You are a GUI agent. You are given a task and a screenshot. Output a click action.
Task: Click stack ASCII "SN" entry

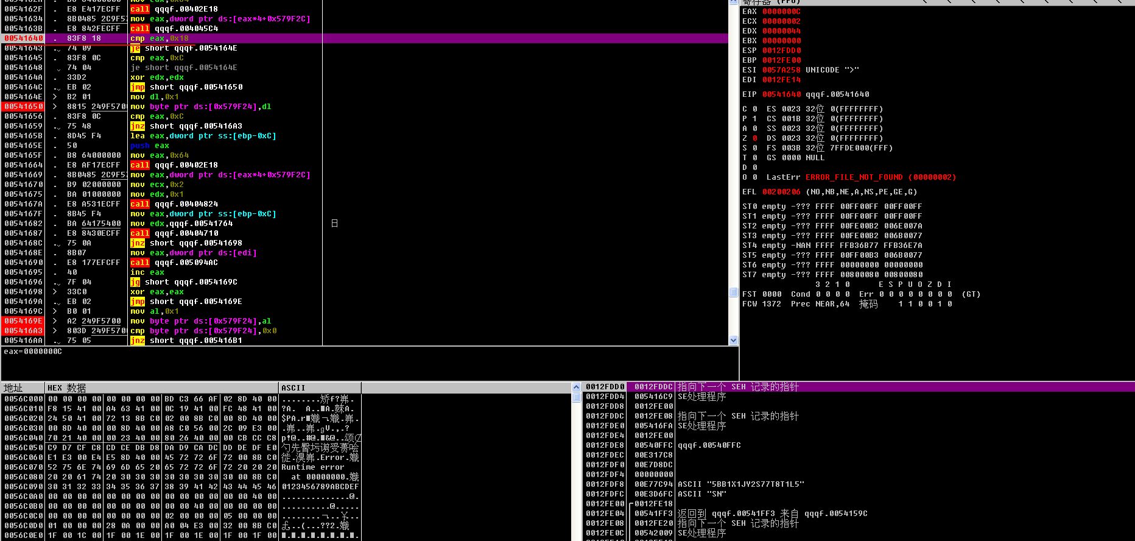point(702,494)
